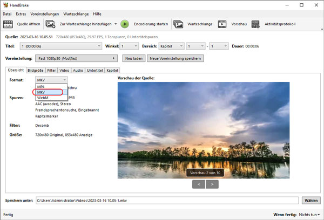The height and width of the screenshot is (220, 324).
Task: Open the Extras menu
Action: [x=21, y=14]
